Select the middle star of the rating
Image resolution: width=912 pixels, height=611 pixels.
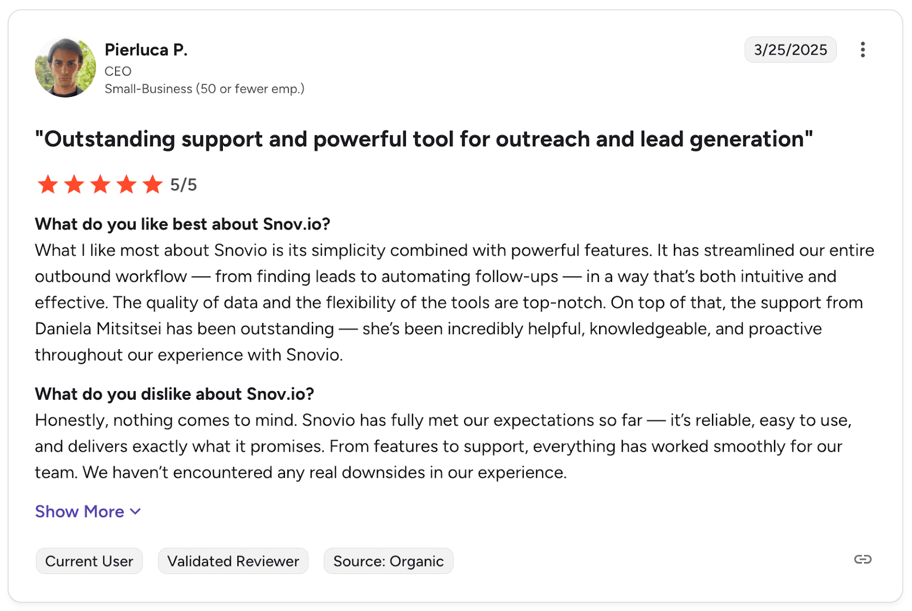[100, 184]
